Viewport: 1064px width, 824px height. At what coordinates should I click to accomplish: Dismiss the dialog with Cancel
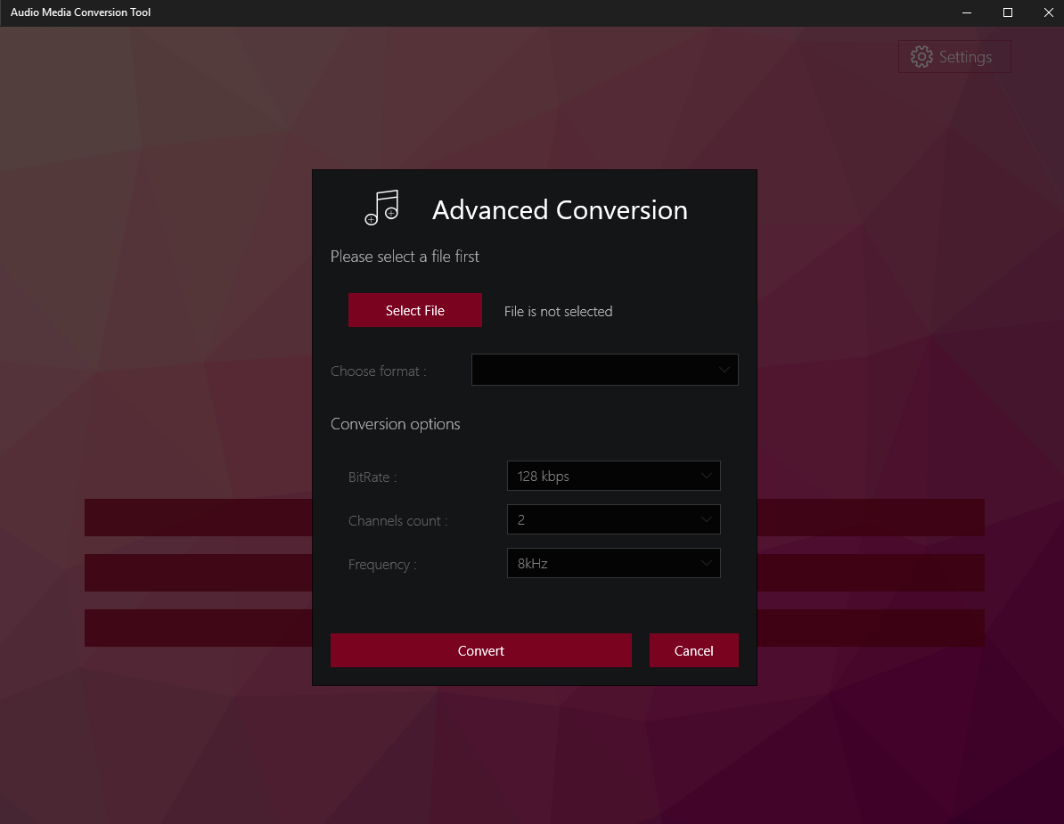click(693, 650)
